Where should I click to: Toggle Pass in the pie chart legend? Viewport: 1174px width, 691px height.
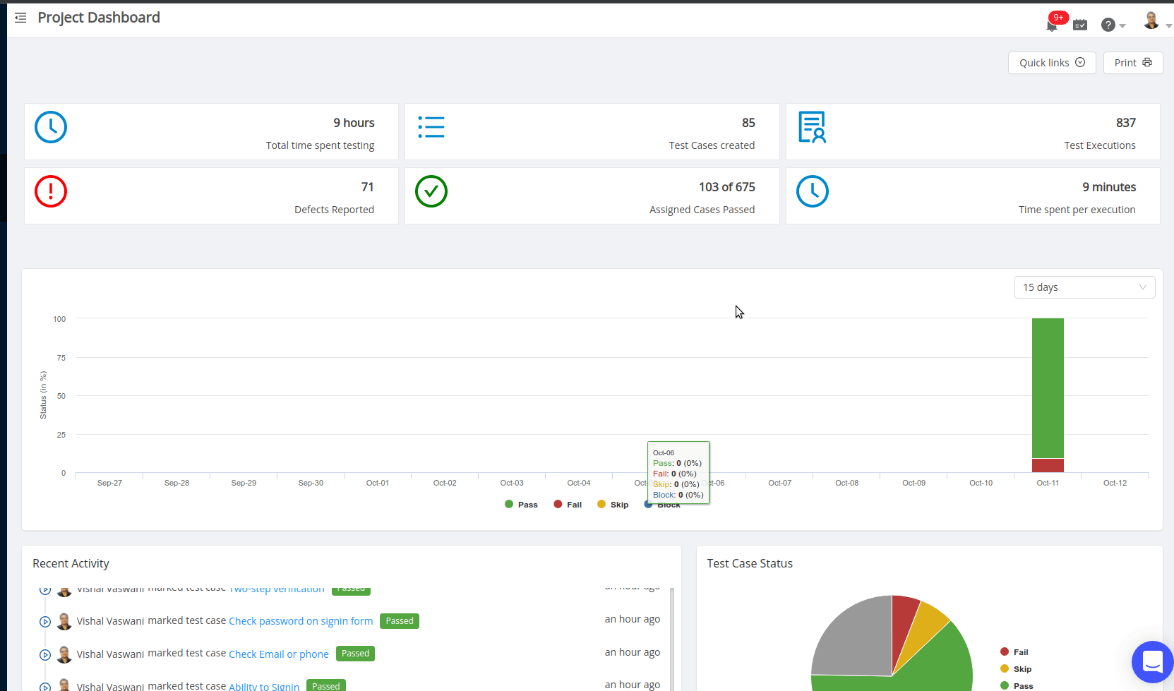pyautogui.click(x=1017, y=686)
